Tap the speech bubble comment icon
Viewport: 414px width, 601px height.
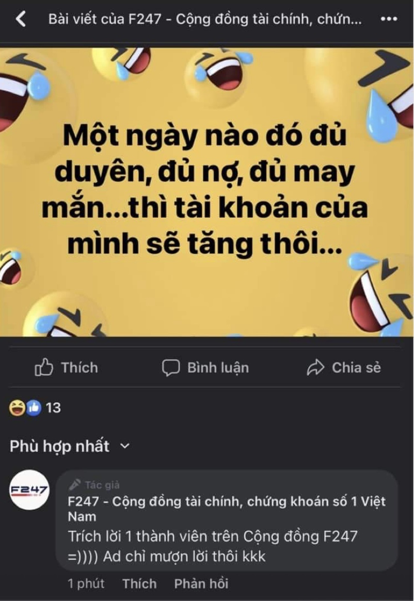170,368
